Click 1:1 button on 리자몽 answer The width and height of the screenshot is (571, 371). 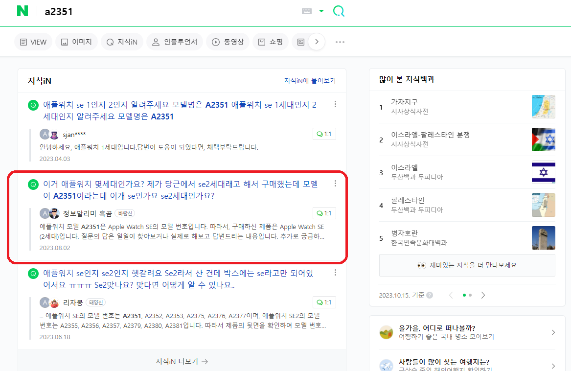coord(324,302)
